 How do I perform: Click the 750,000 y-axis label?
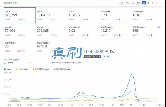coord(7,94)
